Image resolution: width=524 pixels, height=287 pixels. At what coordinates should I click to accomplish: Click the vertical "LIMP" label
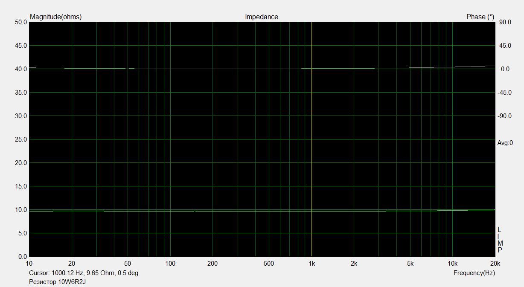(500, 240)
